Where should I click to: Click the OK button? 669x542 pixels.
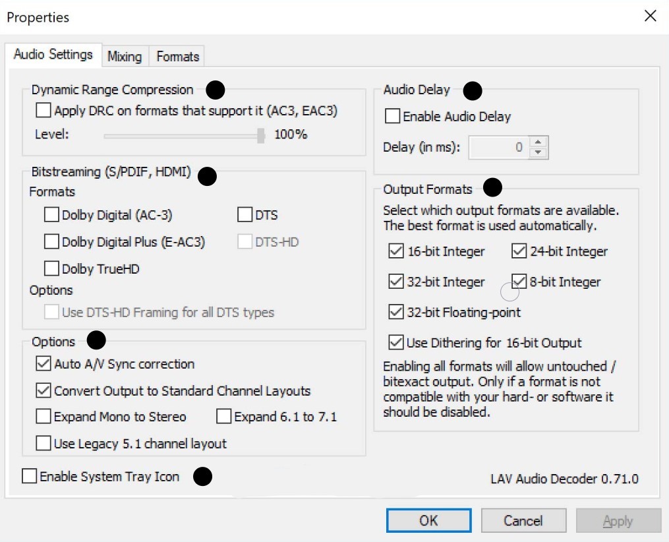point(428,521)
